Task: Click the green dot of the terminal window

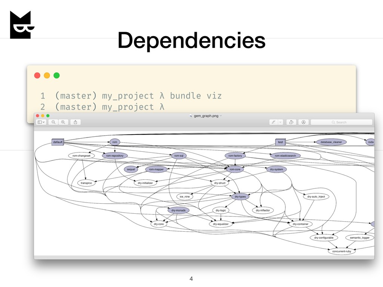Action: click(56, 75)
